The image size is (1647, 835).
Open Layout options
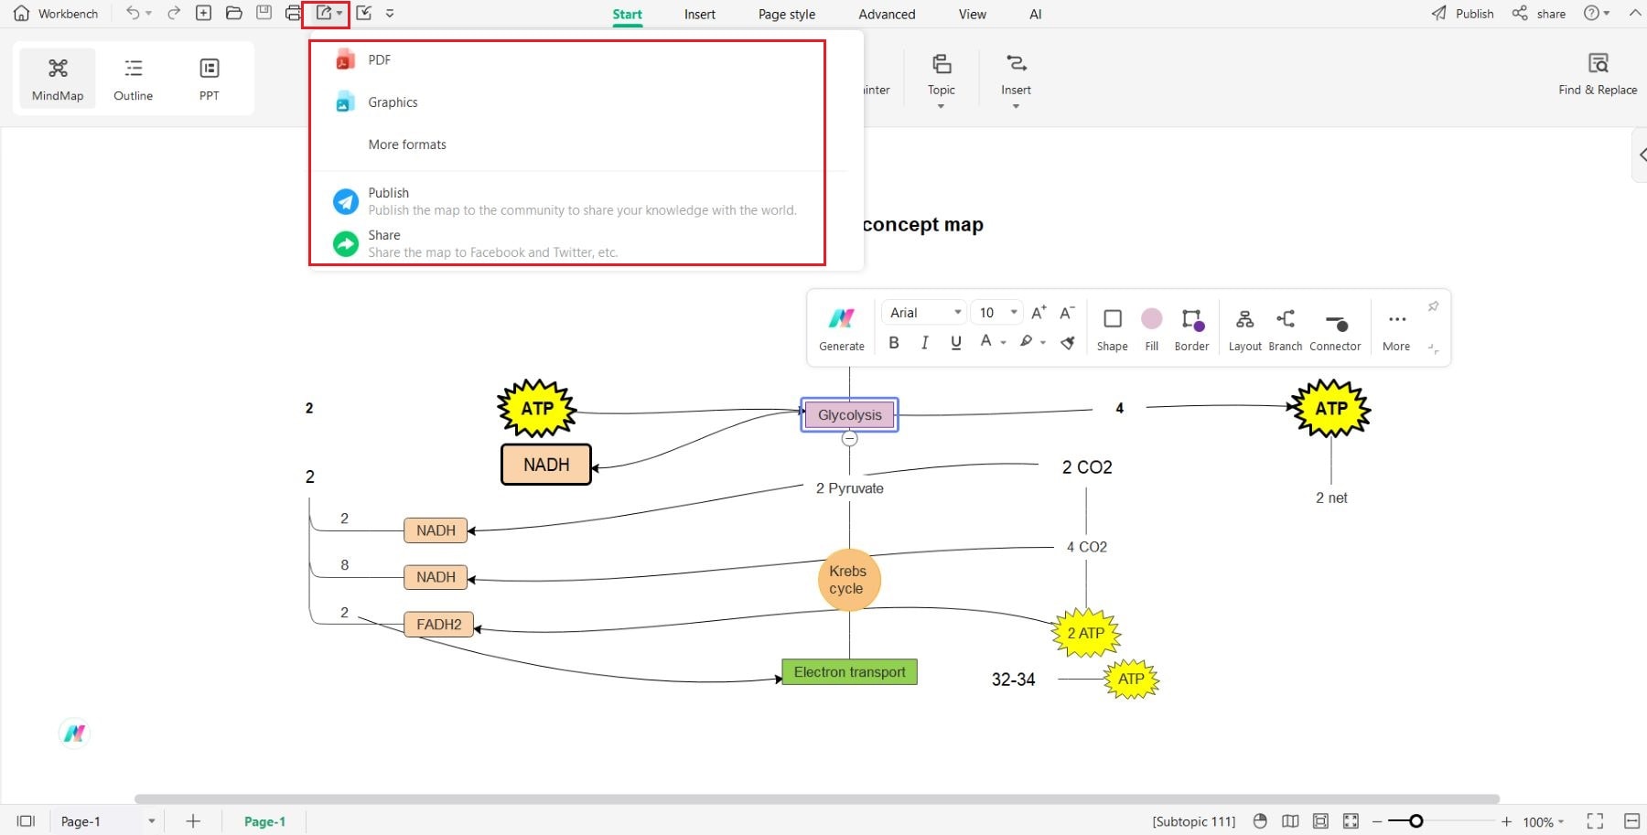pos(1244,329)
